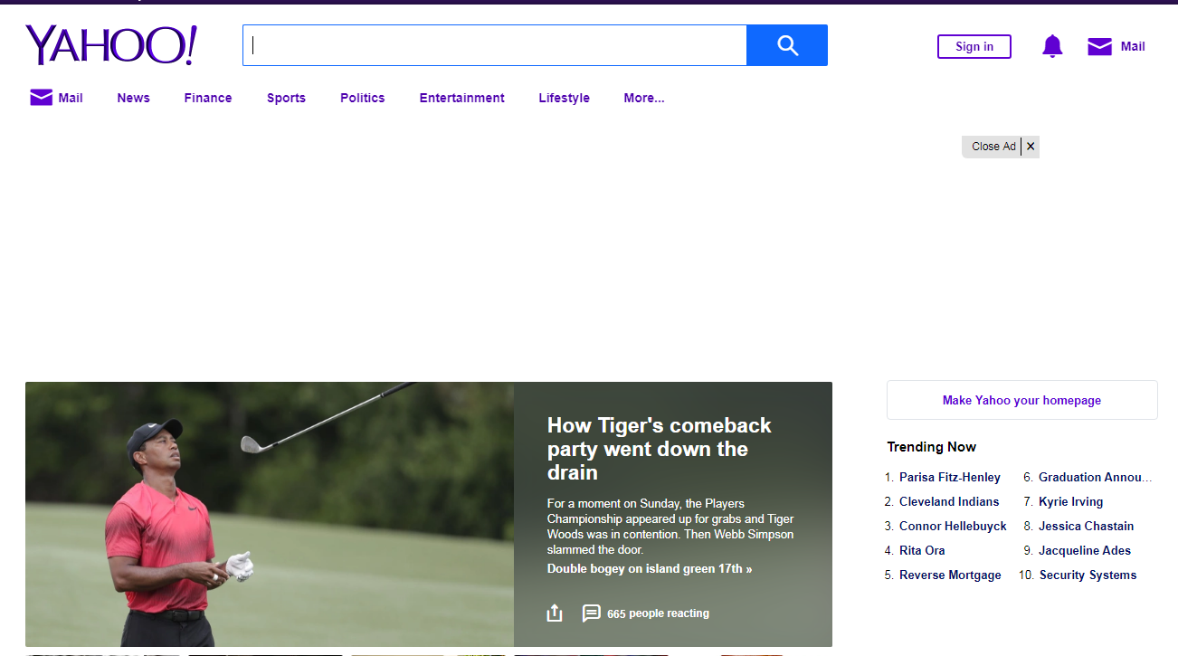Click the blue magnifier search button
1178x656 pixels.
[787, 45]
